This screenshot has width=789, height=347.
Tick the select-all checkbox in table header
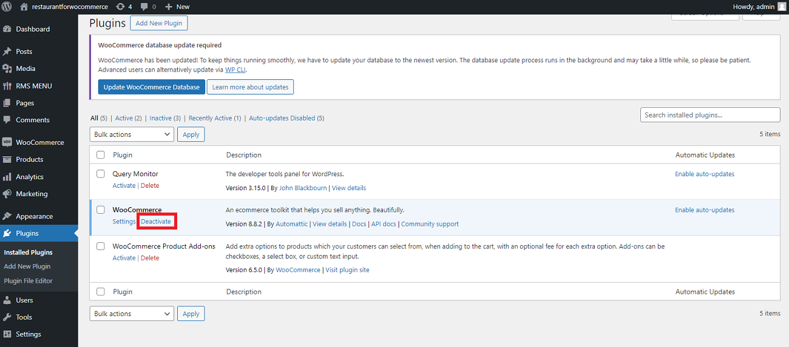tap(101, 155)
